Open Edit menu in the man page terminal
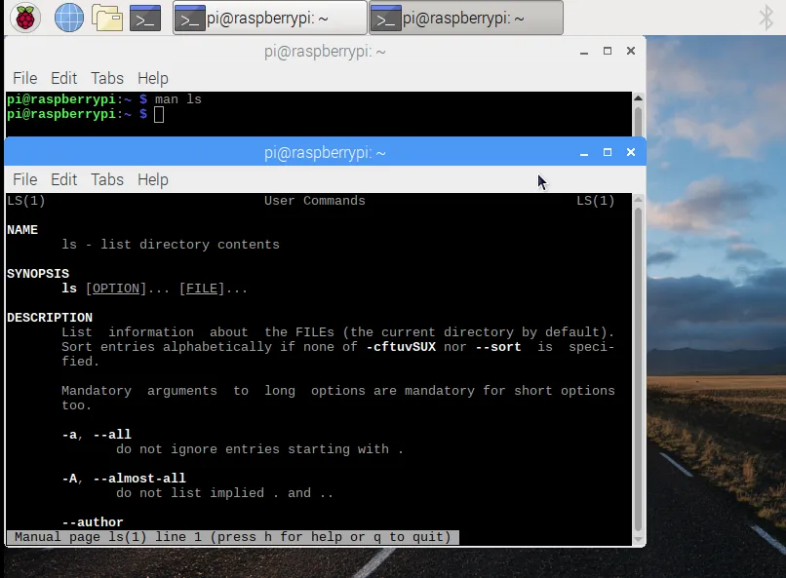Image resolution: width=786 pixels, height=578 pixels. [64, 179]
